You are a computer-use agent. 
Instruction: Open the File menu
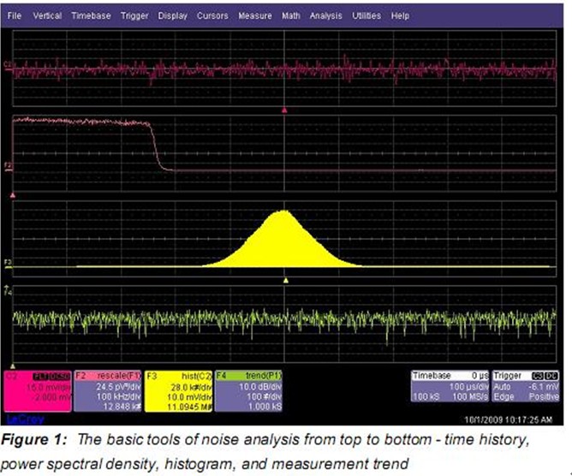pyautogui.click(x=16, y=16)
